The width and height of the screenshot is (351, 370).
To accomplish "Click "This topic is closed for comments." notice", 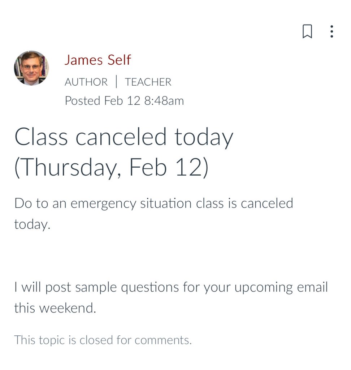I will tap(103, 340).
